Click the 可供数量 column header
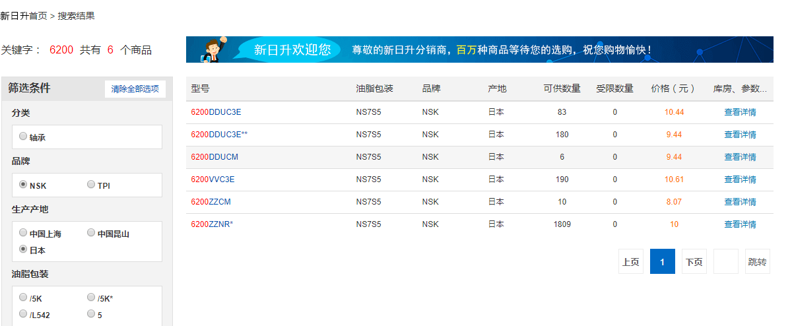This screenshot has width=792, height=326. pyautogui.click(x=562, y=89)
